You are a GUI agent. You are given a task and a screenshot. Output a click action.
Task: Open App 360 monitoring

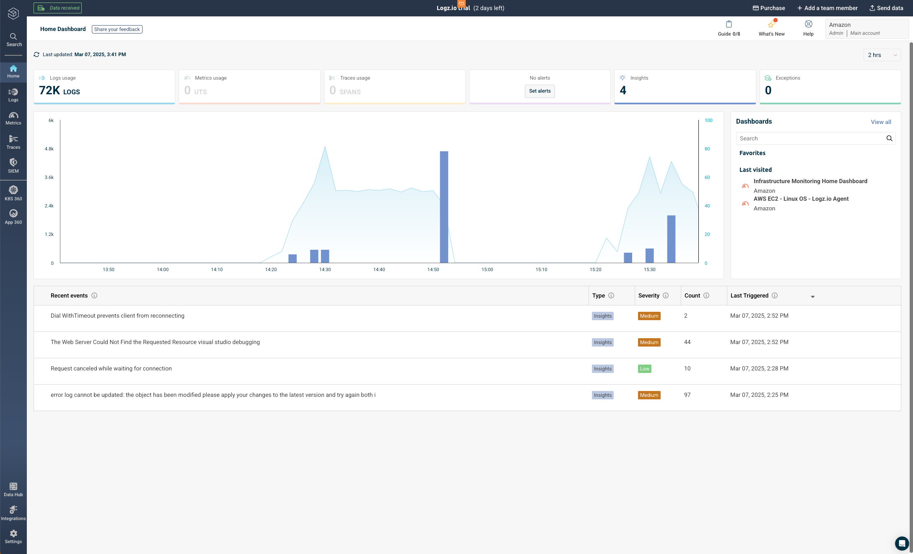click(x=13, y=217)
